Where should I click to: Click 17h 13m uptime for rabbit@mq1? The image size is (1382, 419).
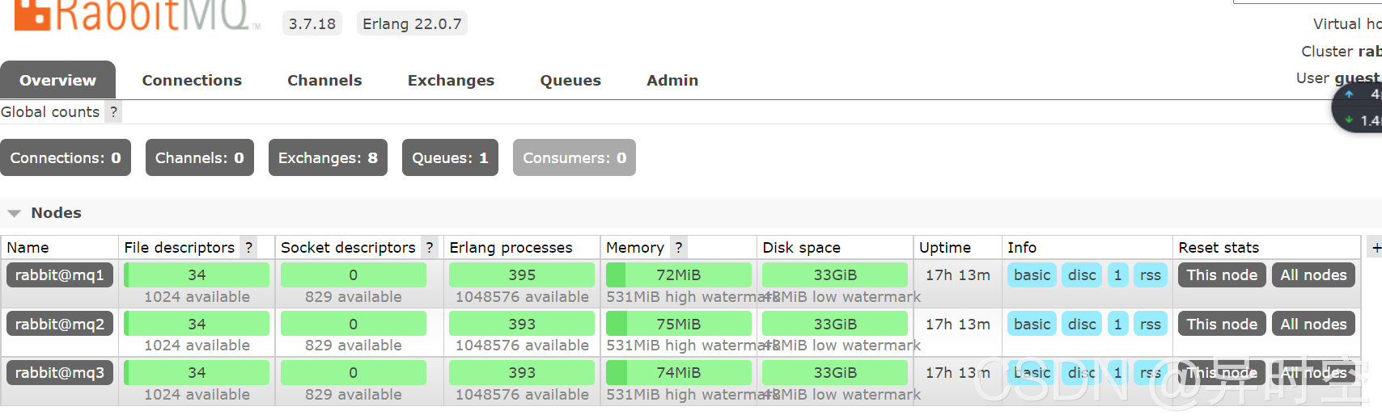coord(958,275)
